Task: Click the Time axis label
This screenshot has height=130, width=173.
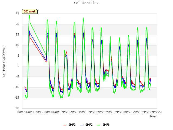Action: coord(153,116)
